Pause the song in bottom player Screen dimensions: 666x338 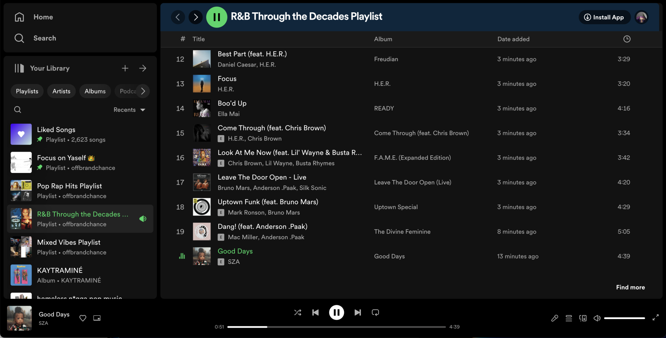[x=337, y=312]
